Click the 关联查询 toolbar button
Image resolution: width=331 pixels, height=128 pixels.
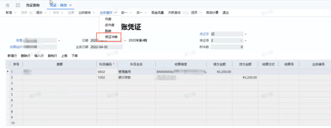pyautogui.click(x=174, y=13)
